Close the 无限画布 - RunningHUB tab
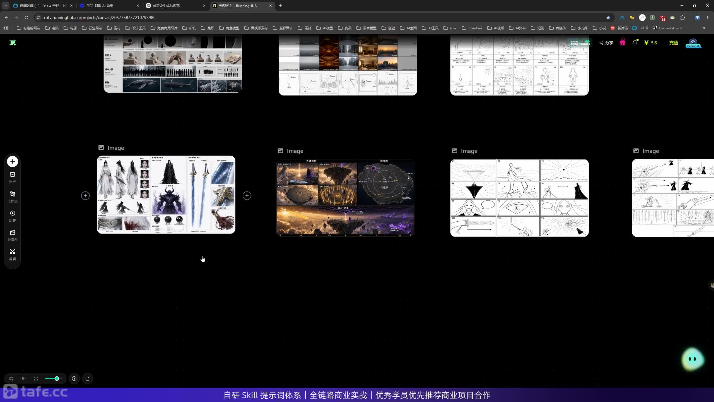The width and height of the screenshot is (714, 402). [270, 6]
